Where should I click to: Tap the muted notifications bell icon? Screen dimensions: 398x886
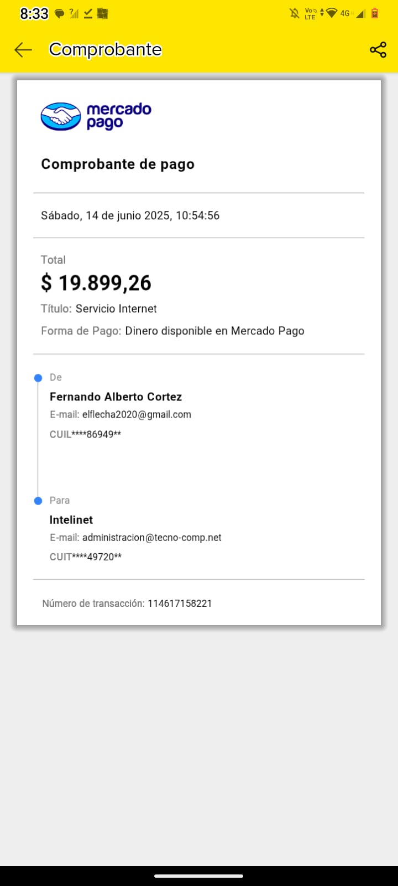click(x=295, y=13)
